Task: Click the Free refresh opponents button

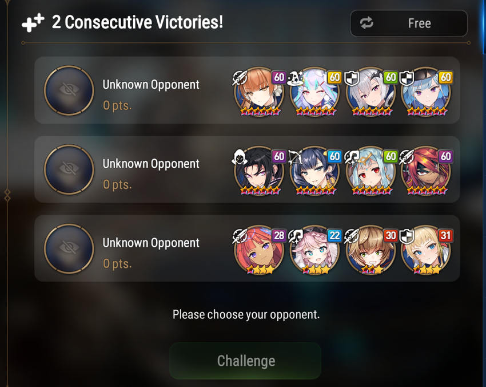Action: pyautogui.click(x=408, y=23)
